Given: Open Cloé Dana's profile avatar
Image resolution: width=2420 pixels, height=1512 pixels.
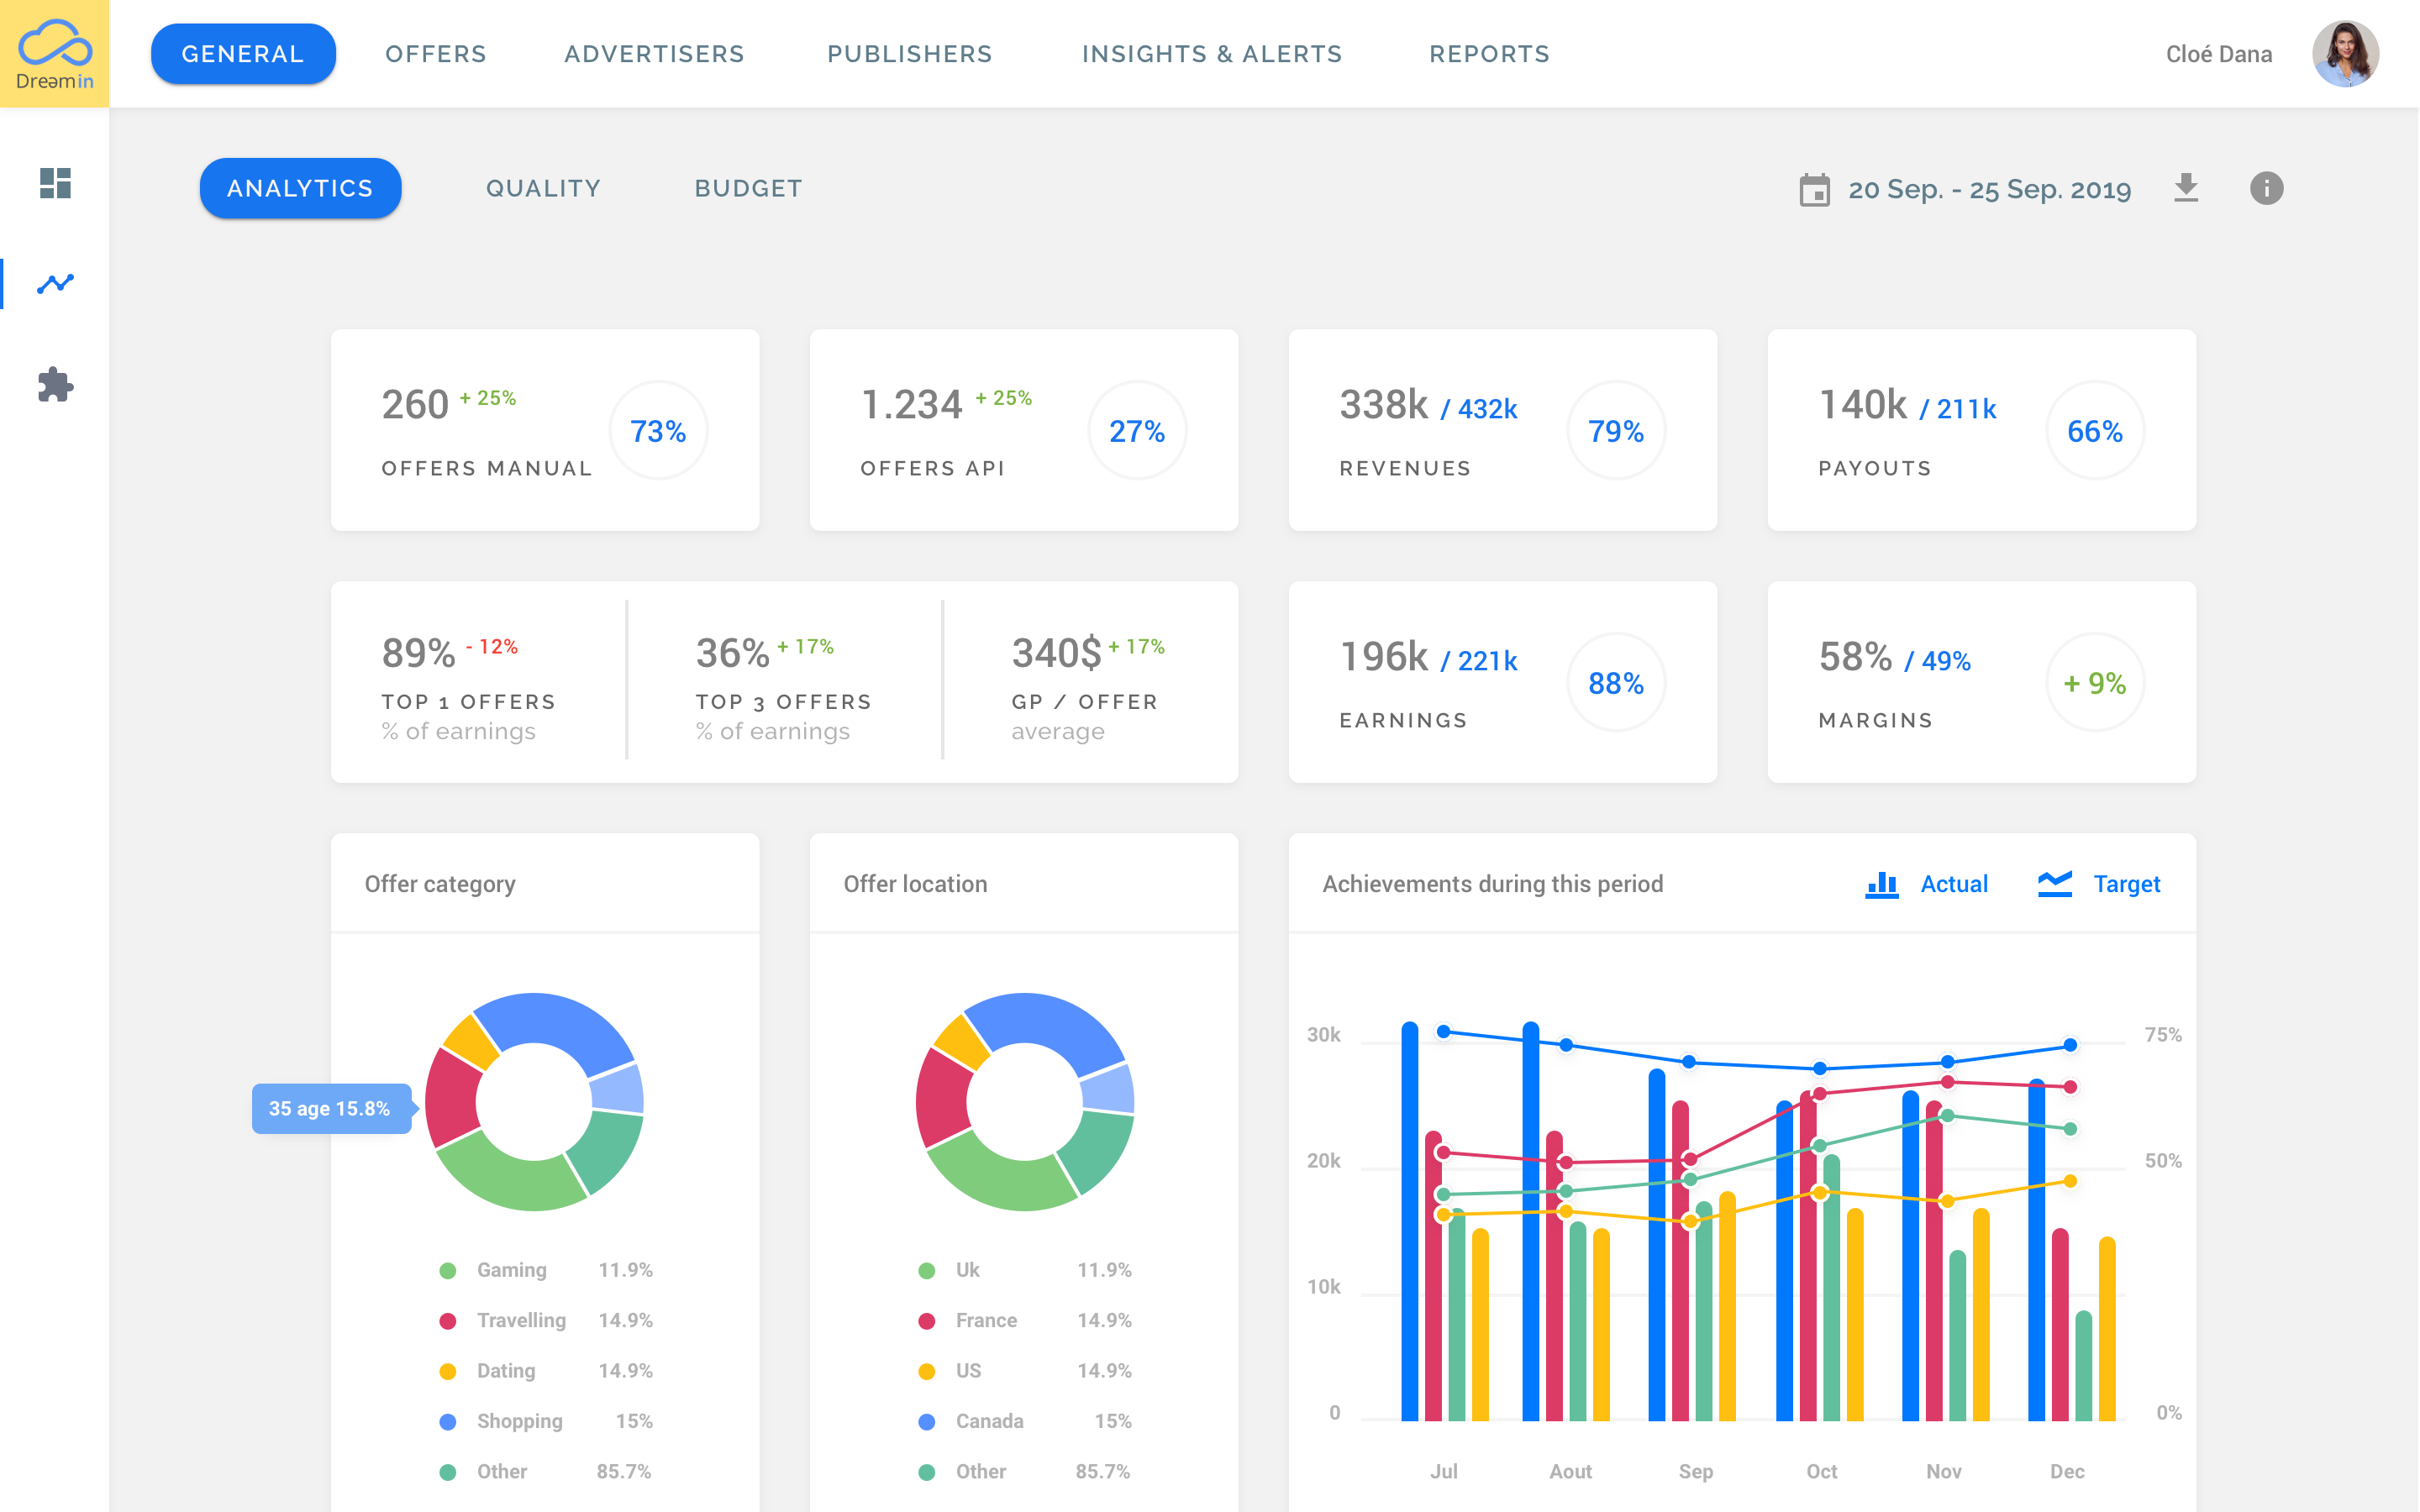Looking at the screenshot, I should pos(2344,54).
